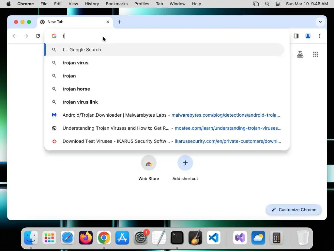Image resolution: width=334 pixels, height=251 pixels.
Task: Open Control Center in menu bar
Action: (278, 4)
